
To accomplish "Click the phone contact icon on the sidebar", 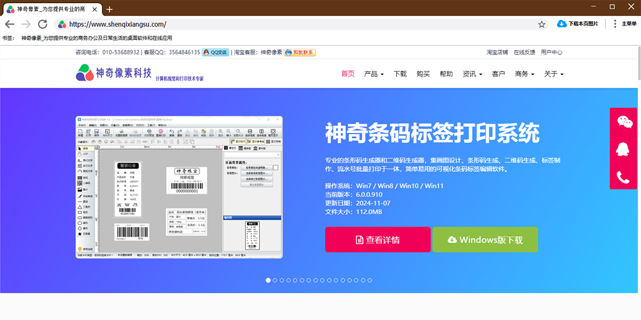I will point(623,175).
